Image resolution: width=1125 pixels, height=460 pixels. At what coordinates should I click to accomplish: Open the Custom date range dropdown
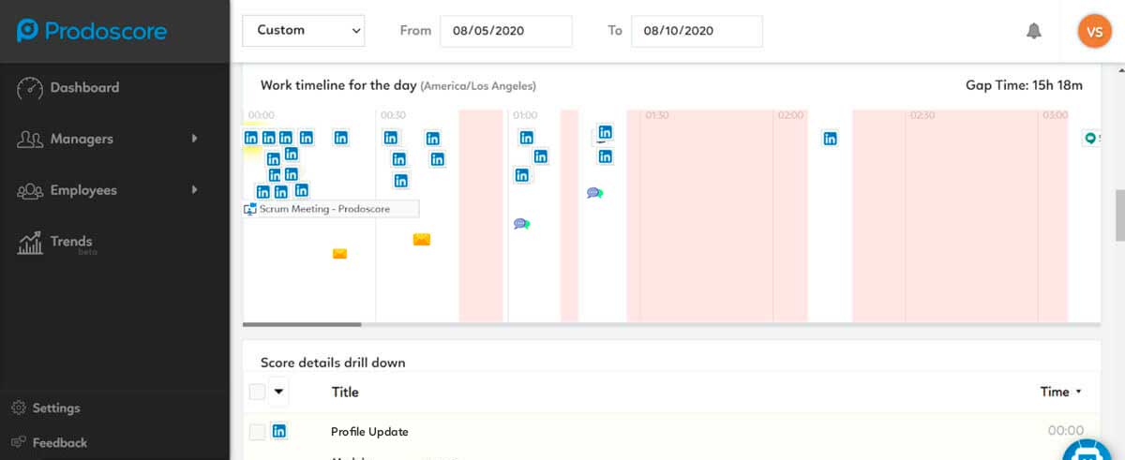304,30
